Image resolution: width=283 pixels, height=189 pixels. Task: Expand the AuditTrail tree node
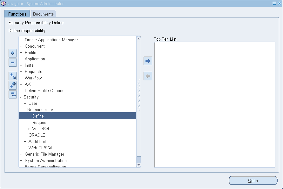(x=25, y=141)
